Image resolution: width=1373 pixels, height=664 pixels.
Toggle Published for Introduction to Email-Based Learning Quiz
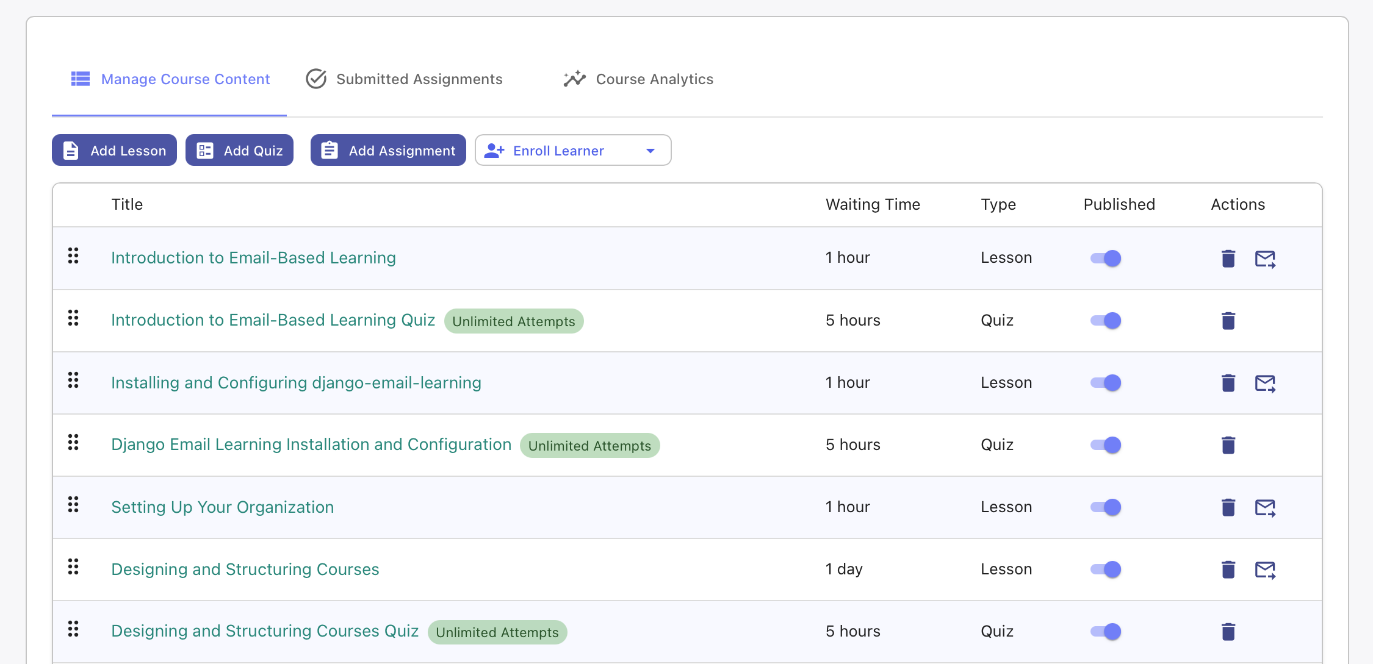coord(1106,321)
